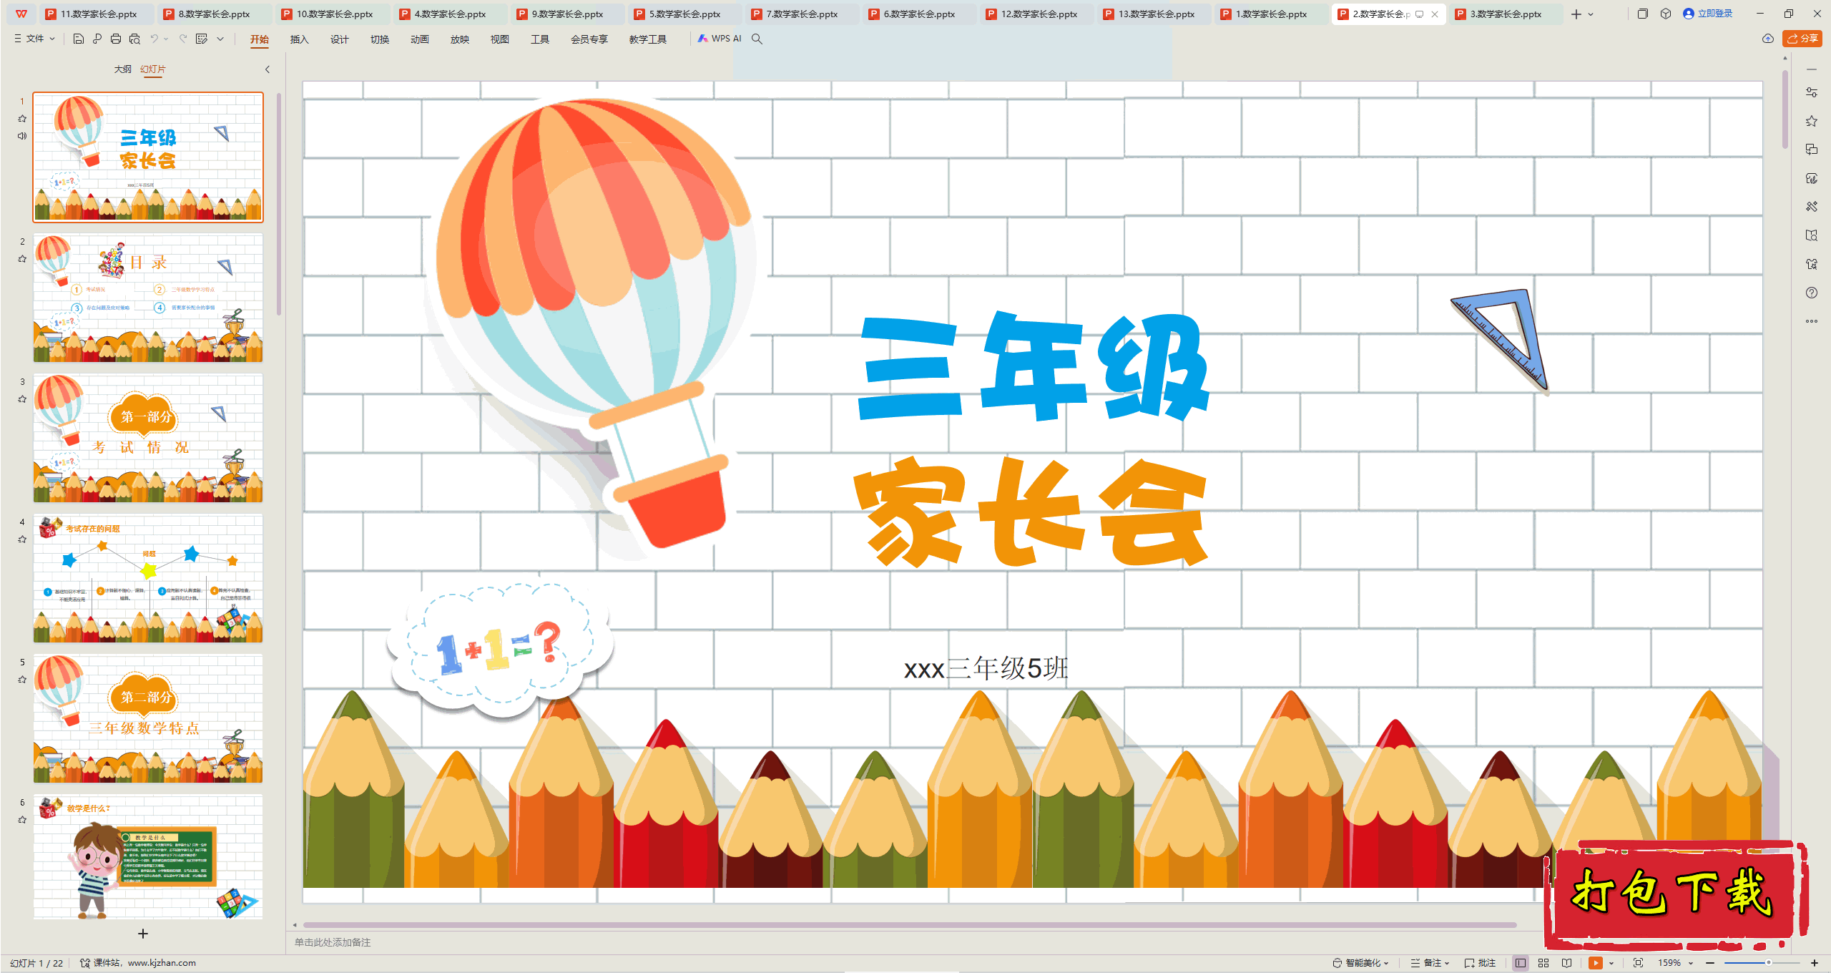
Task: Click WPS AI button
Action: coord(720,39)
